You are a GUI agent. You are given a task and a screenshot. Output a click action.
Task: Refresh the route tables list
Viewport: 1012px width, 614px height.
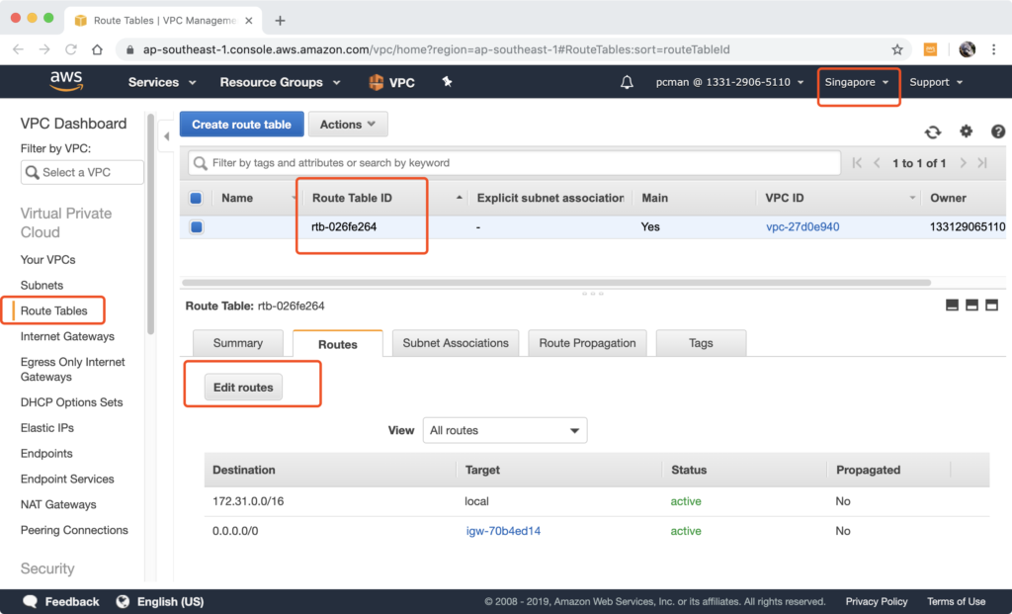(x=933, y=132)
